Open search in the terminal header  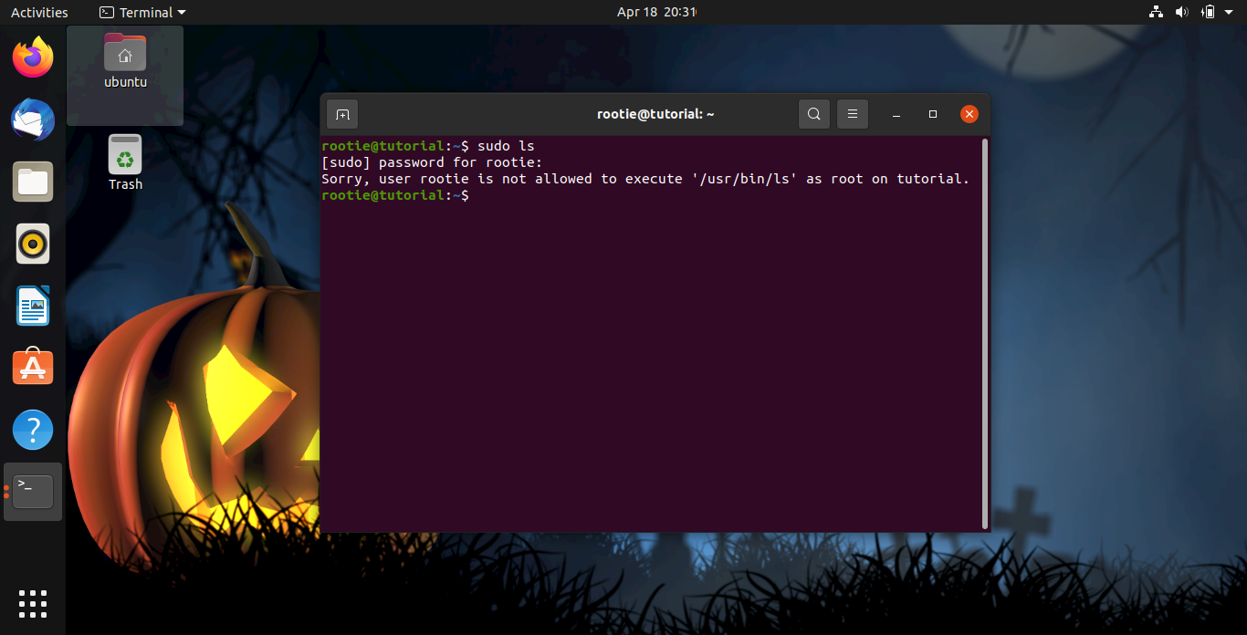pyautogui.click(x=813, y=113)
